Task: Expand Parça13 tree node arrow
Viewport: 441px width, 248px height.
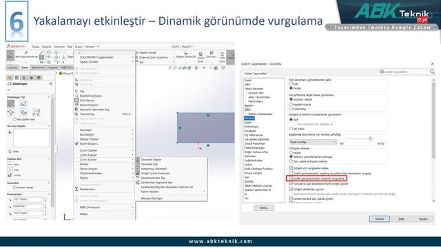Action: [x=57, y=74]
